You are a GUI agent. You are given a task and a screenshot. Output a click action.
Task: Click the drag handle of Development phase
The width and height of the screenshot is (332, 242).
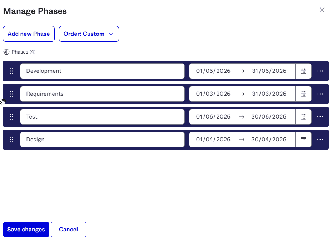(11, 71)
